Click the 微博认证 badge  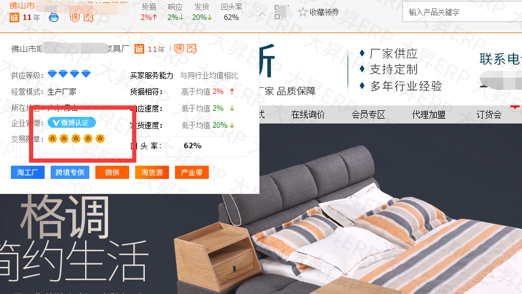tap(72, 122)
